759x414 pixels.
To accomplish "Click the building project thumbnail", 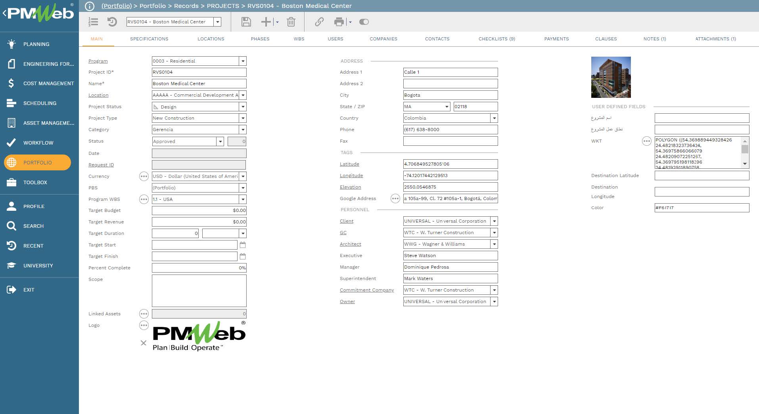I will click(x=611, y=77).
